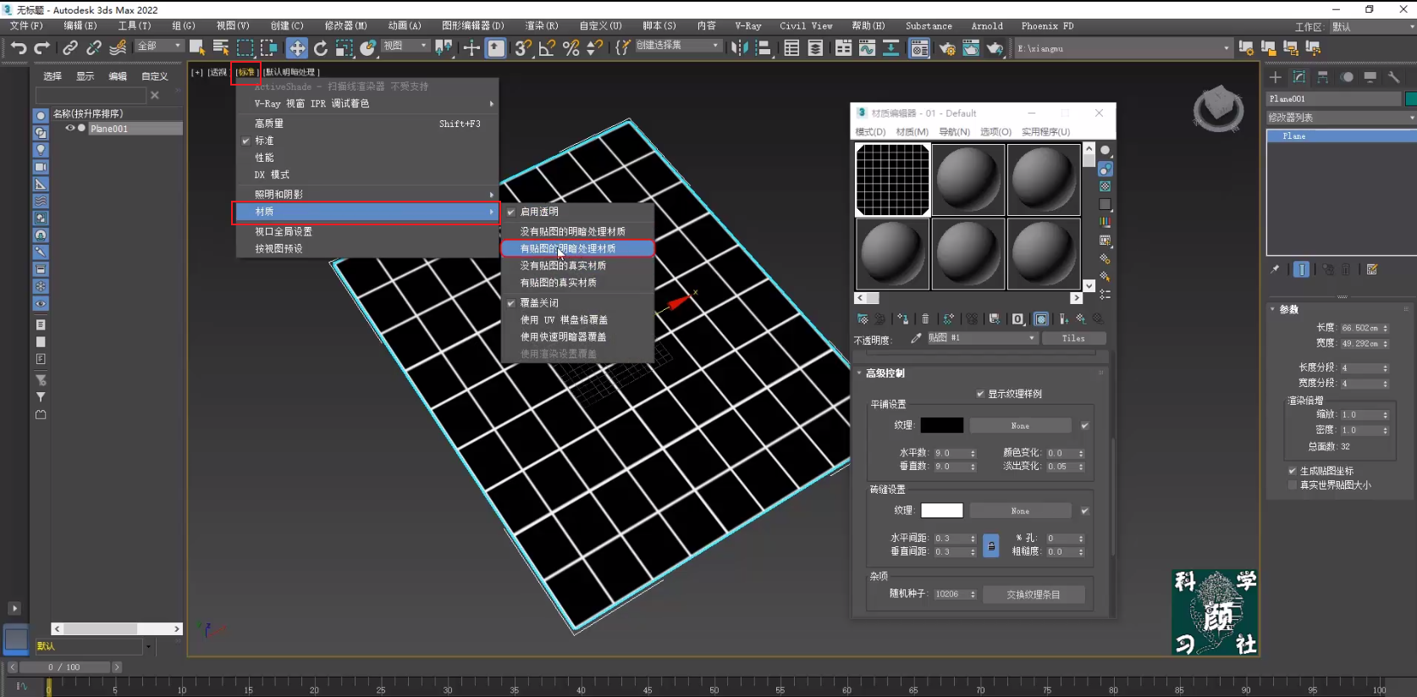Enable 真实世界贴图大小 checkbox
Viewport: 1417px width, 697px height.
click(1293, 485)
